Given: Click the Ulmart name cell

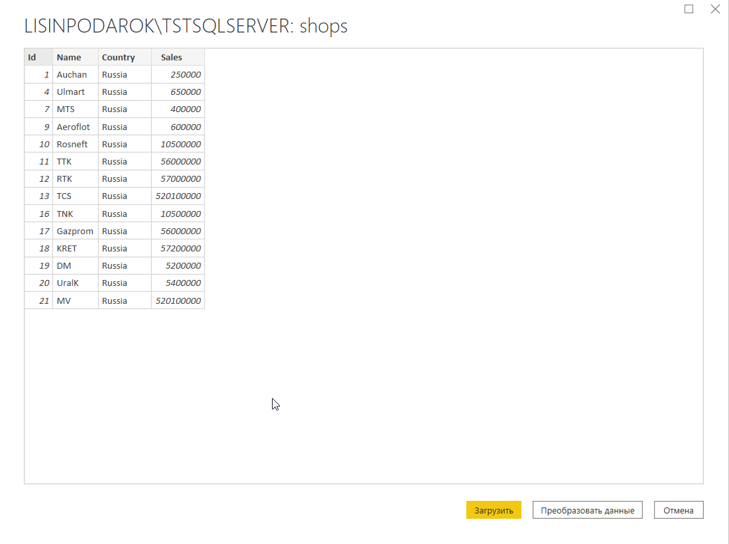Looking at the screenshot, I should 76,92.
